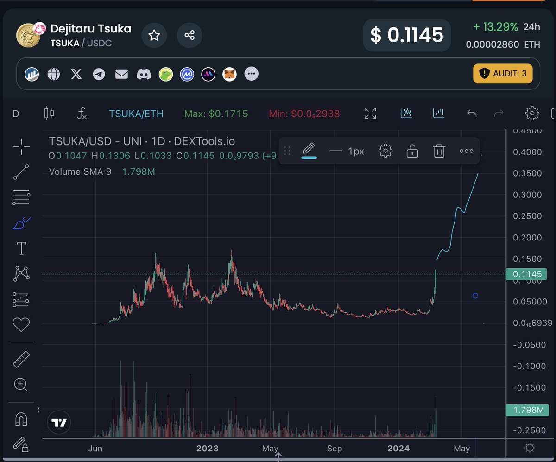Image resolution: width=556 pixels, height=462 pixels.
Task: Select the text annotation tool
Action: 21,248
